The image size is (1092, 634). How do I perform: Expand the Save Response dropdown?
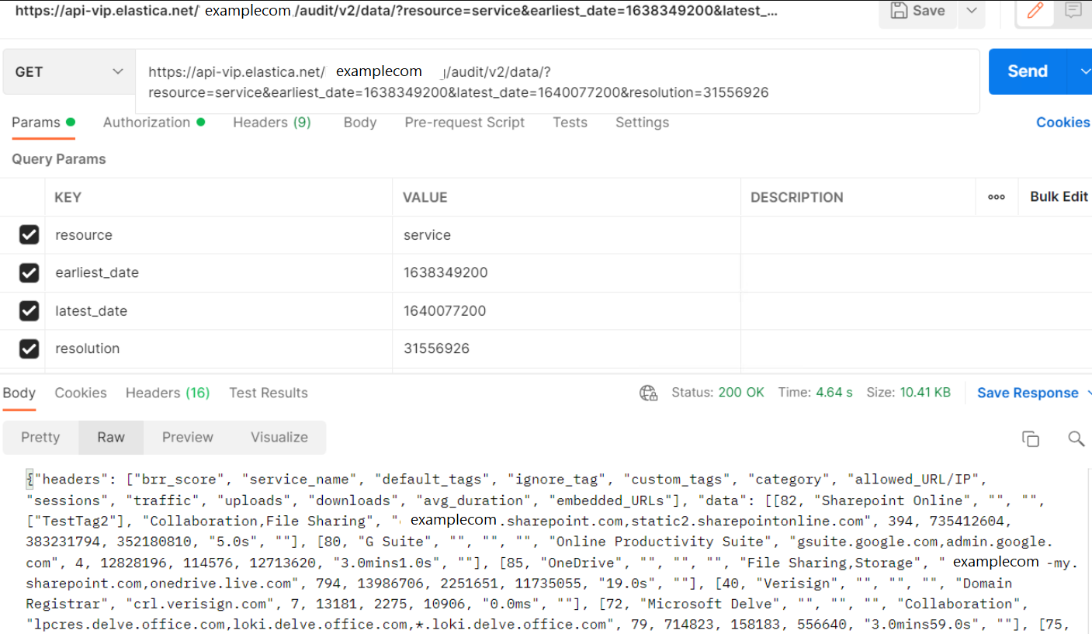tap(1087, 393)
